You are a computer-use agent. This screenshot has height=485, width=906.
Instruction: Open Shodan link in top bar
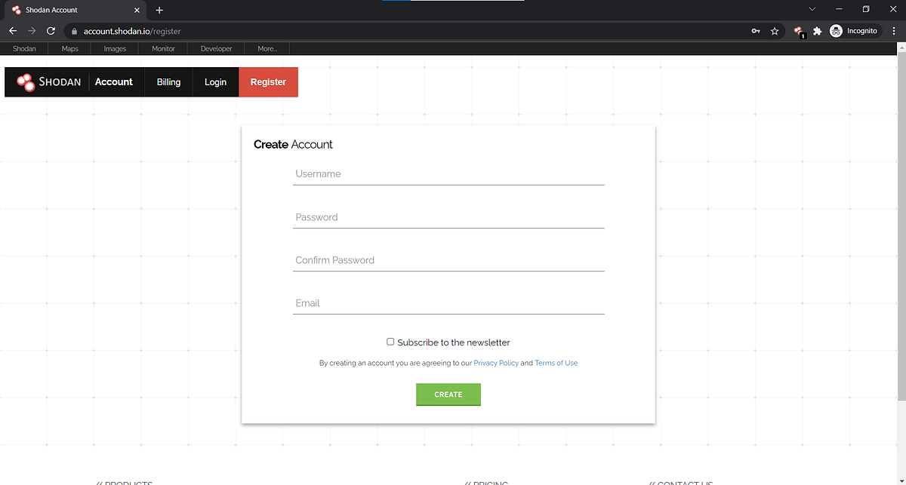pyautogui.click(x=24, y=48)
